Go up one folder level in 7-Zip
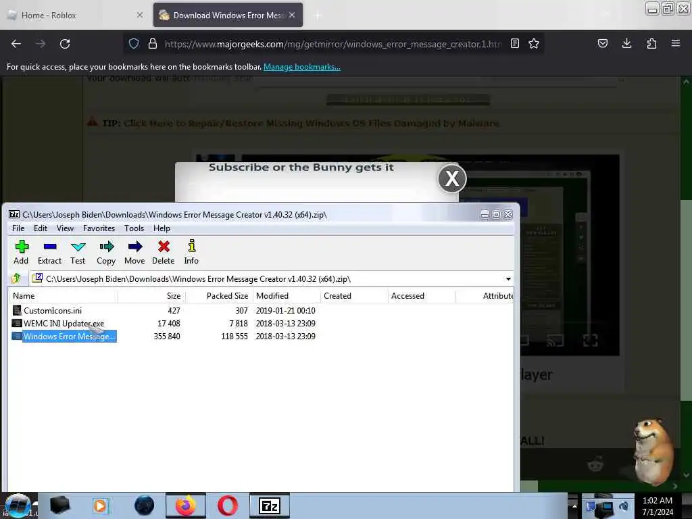 coord(17,278)
